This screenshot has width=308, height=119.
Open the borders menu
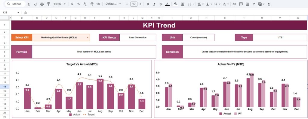pyautogui.click(x=183, y=4)
